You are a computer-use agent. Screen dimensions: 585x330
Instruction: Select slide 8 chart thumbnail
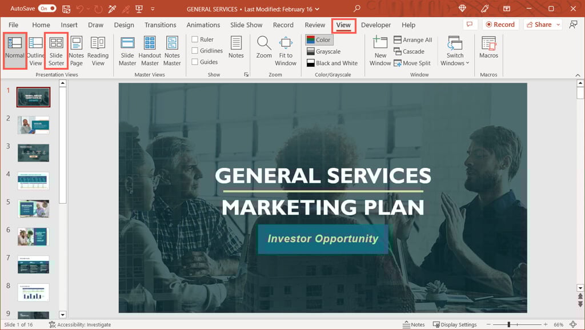click(x=33, y=292)
